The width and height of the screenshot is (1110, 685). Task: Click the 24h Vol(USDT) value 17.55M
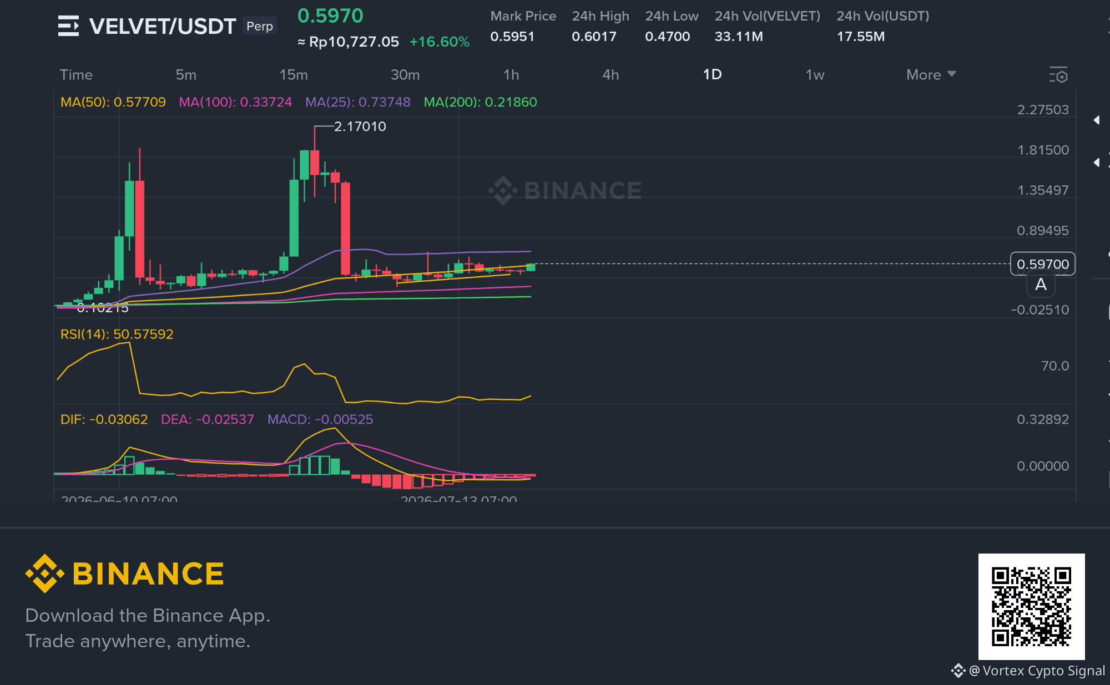click(x=861, y=37)
